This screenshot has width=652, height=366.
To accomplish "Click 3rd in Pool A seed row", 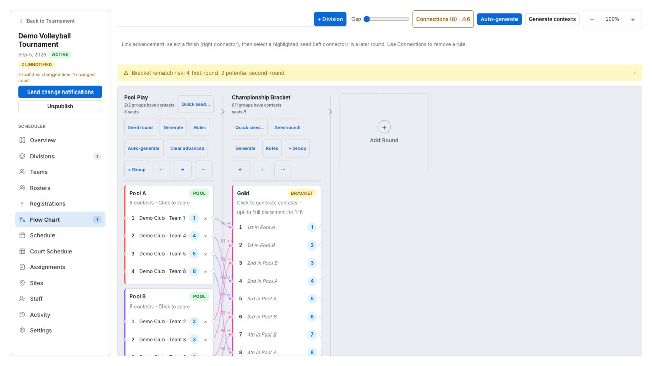I will [277, 299].
